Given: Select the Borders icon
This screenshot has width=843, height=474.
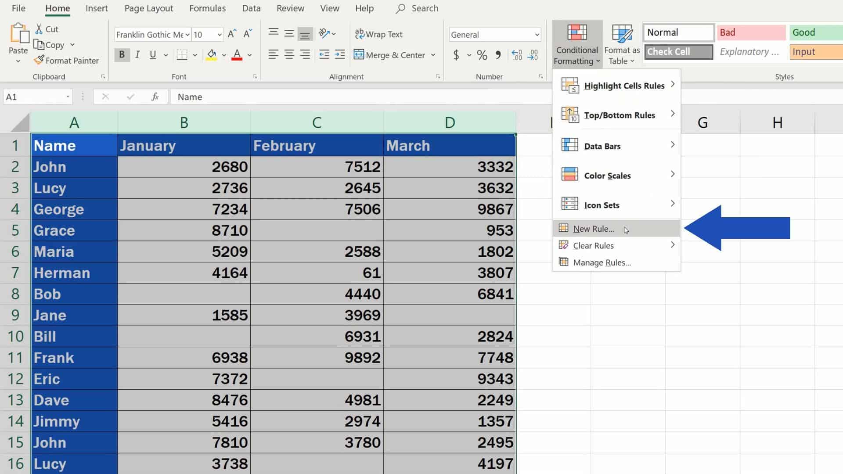Looking at the screenshot, I should tap(181, 55).
